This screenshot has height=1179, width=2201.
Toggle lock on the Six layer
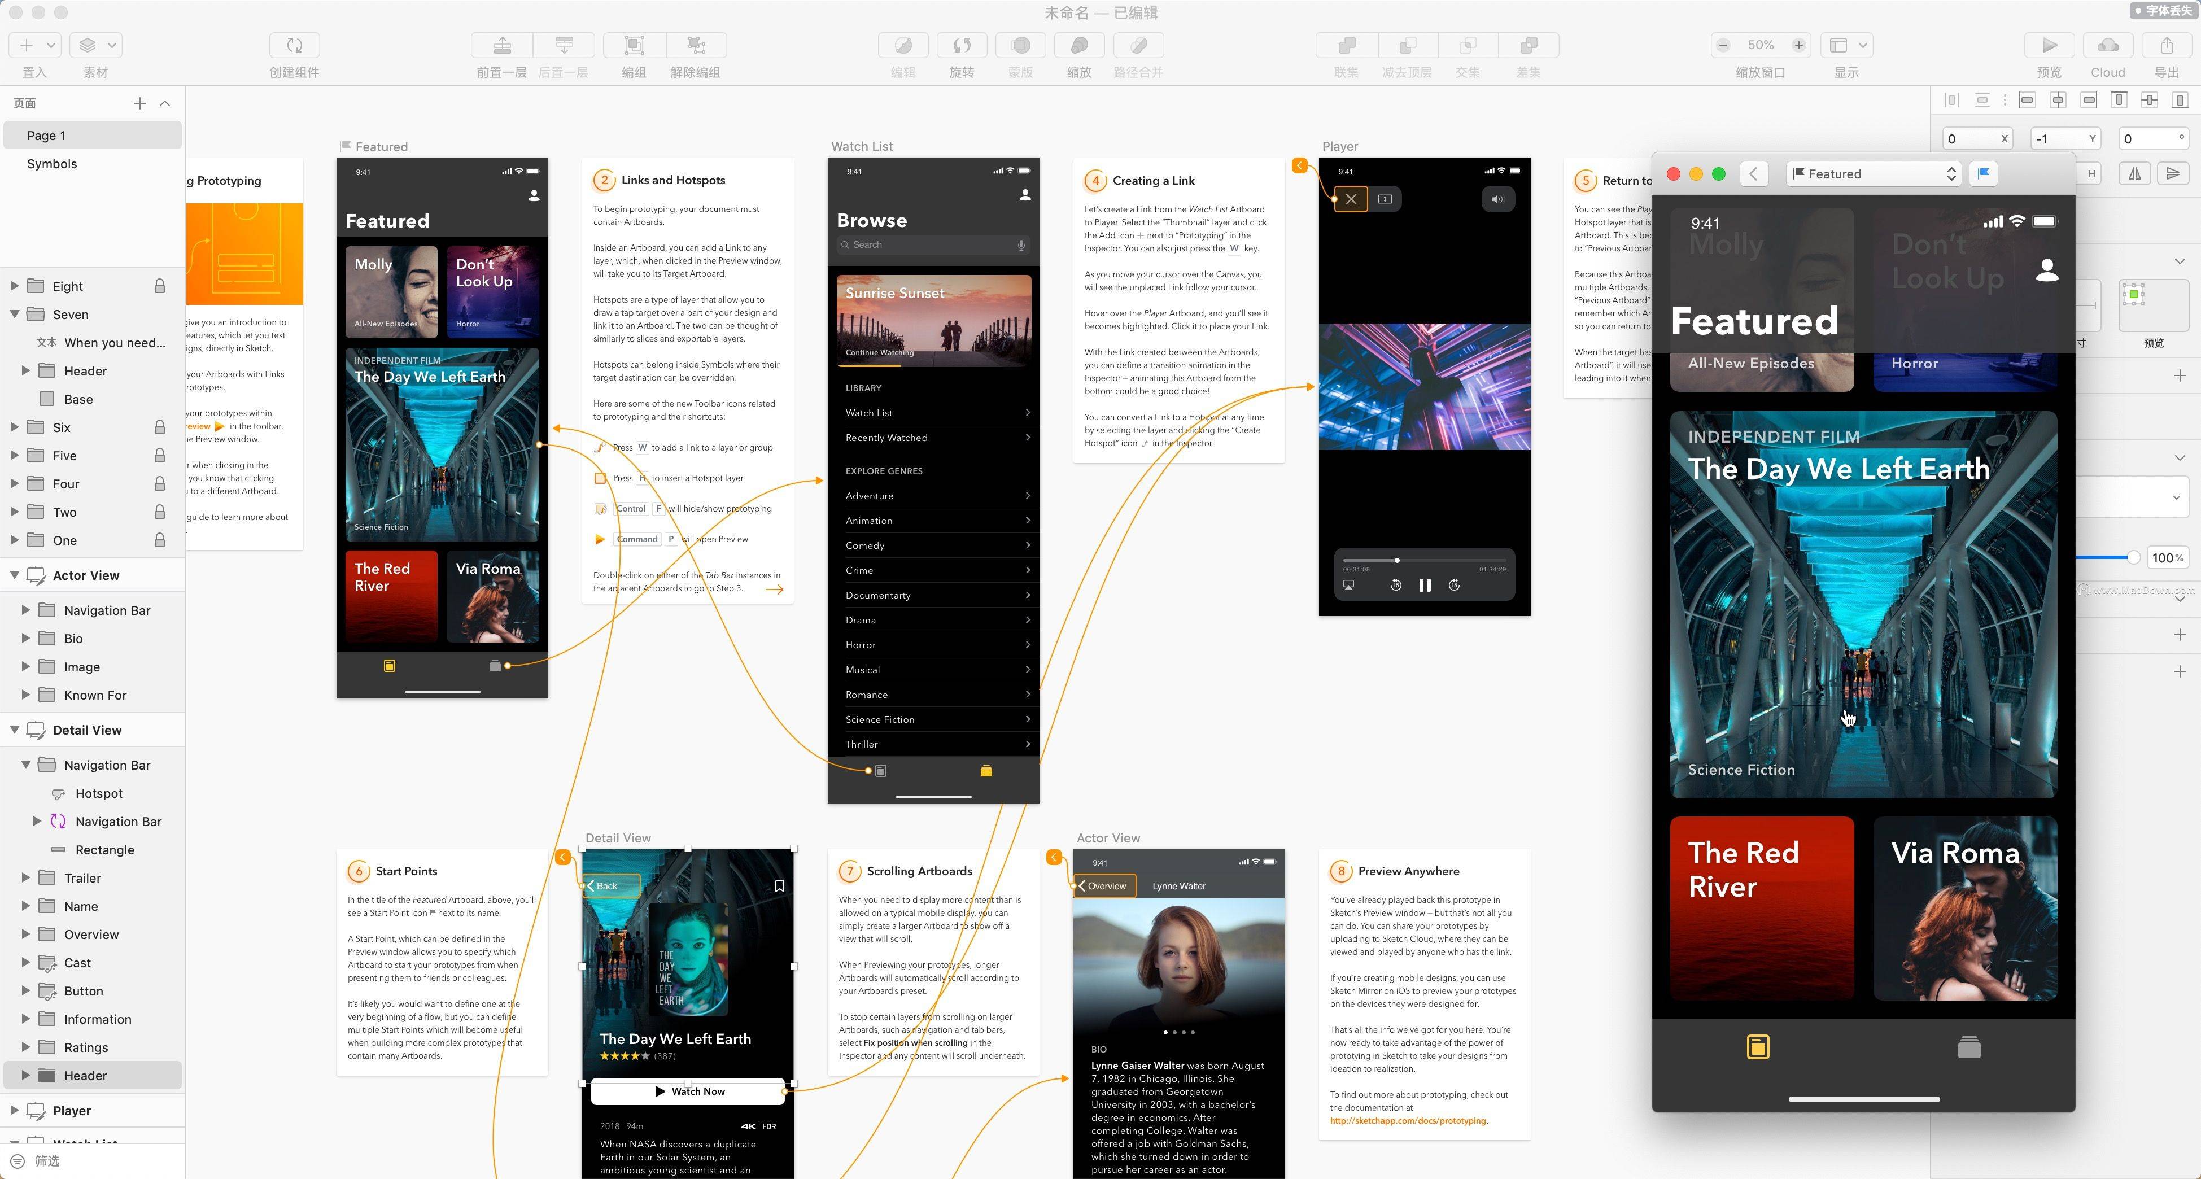(159, 427)
